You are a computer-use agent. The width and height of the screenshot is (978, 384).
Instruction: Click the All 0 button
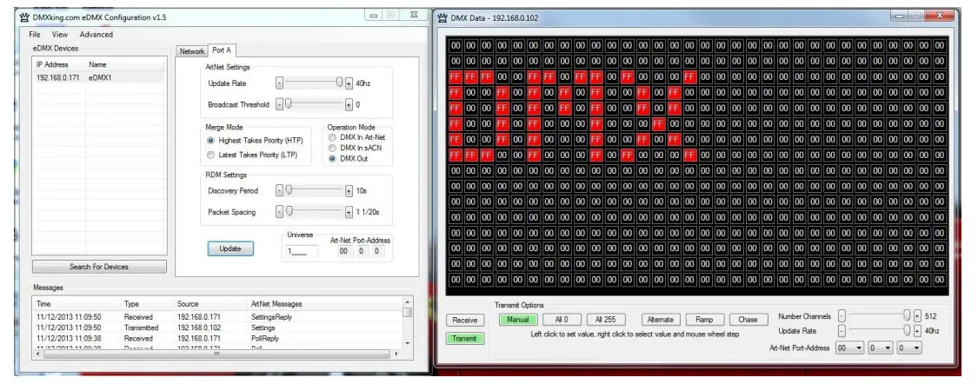click(562, 319)
